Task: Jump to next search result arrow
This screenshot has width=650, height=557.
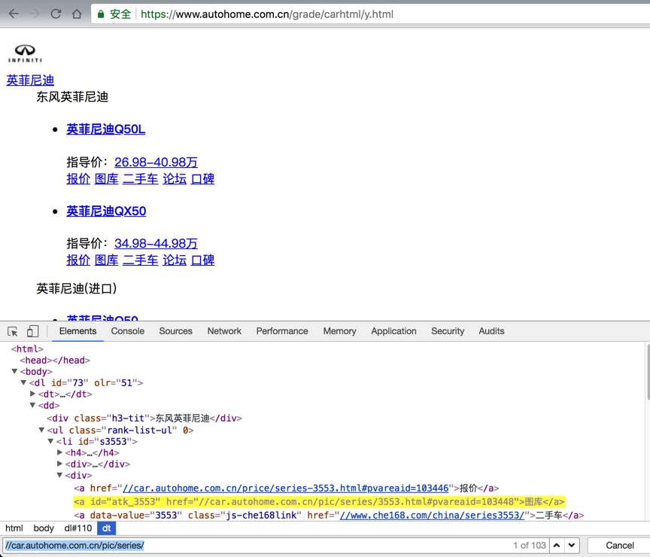Action: pos(571,545)
